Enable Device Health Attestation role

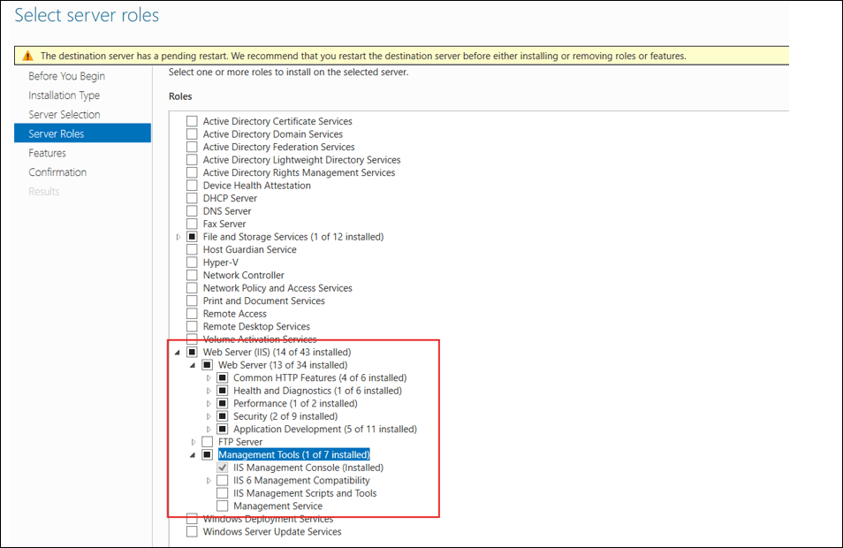pyautogui.click(x=192, y=186)
